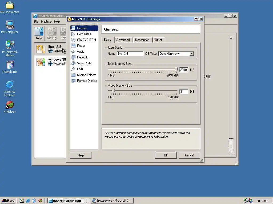
Task: Click Show Desktop quick launch icon
Action: [22, 201]
